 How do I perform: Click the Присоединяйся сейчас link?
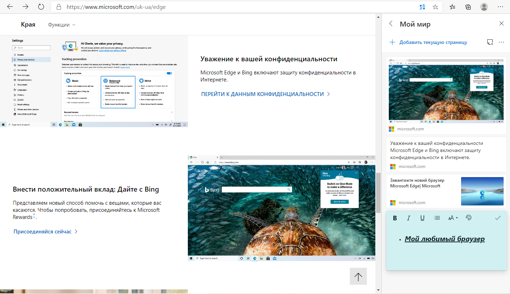pyautogui.click(x=45, y=232)
